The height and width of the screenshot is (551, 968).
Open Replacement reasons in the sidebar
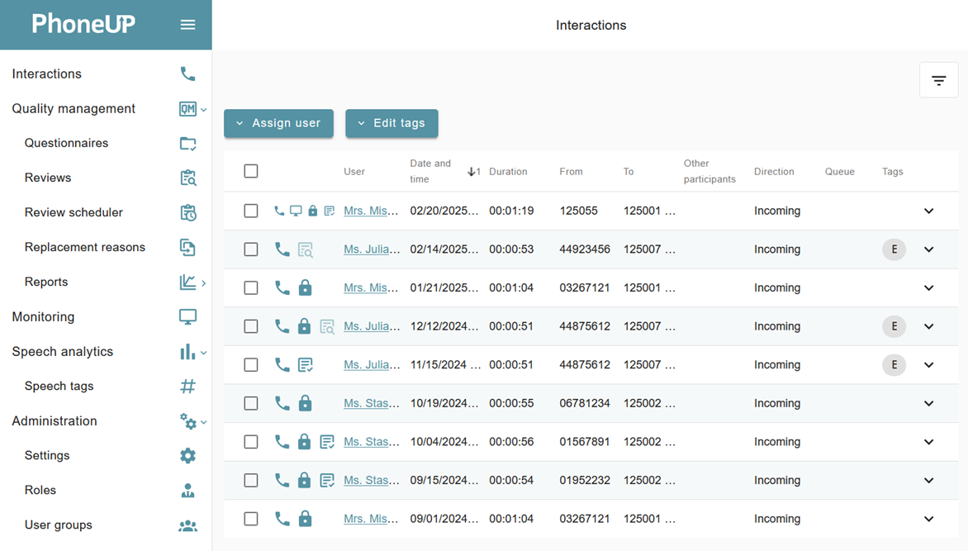[84, 246]
